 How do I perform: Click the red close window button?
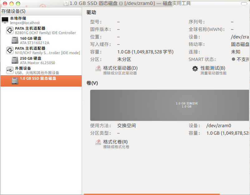pos(5,3)
